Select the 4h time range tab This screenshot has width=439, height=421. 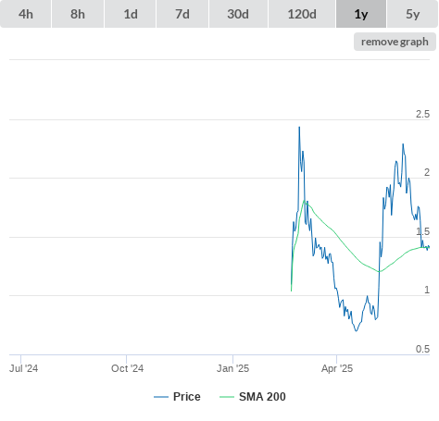pyautogui.click(x=26, y=14)
